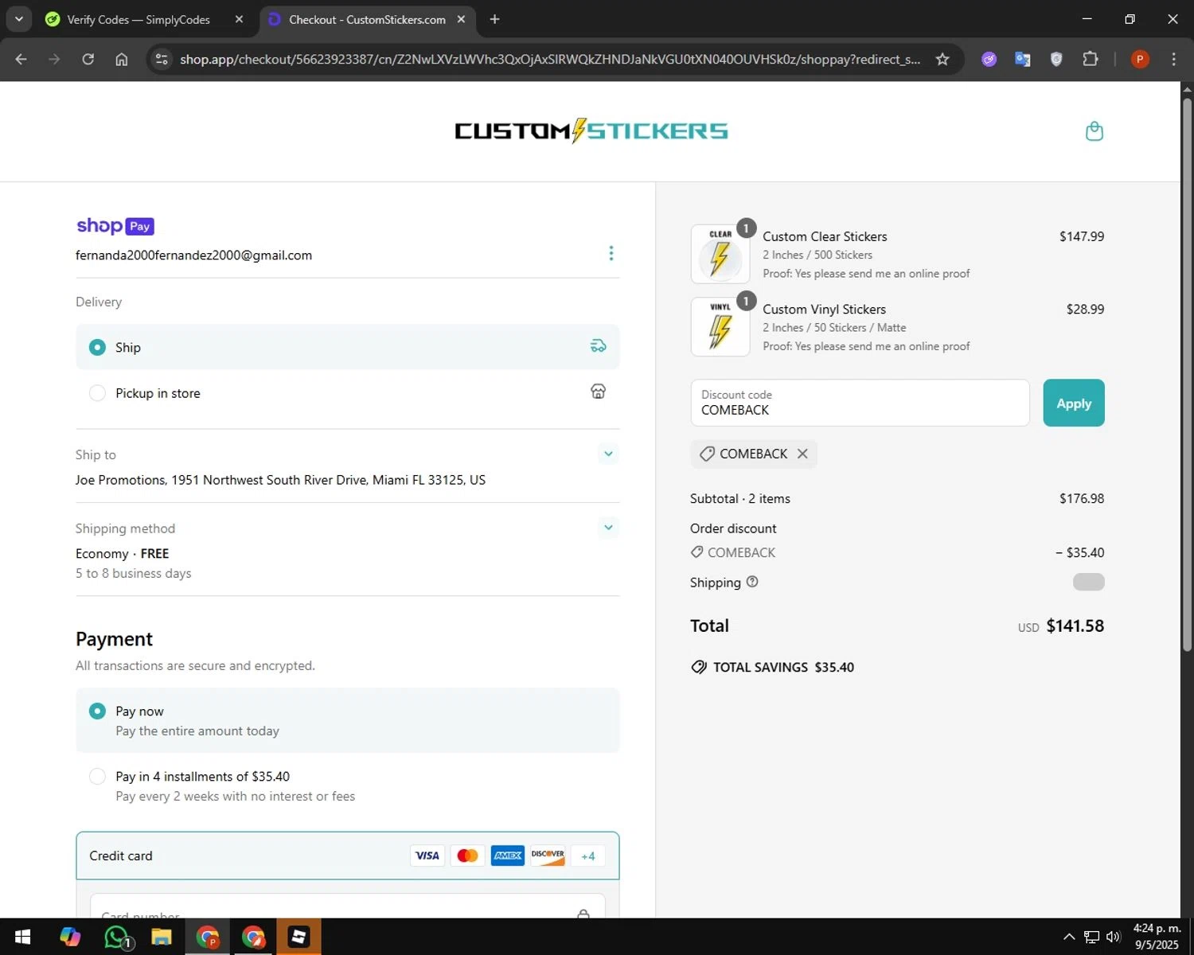Screen dimensions: 1194x955
Task: Open the three-dot account options menu
Action: click(611, 253)
